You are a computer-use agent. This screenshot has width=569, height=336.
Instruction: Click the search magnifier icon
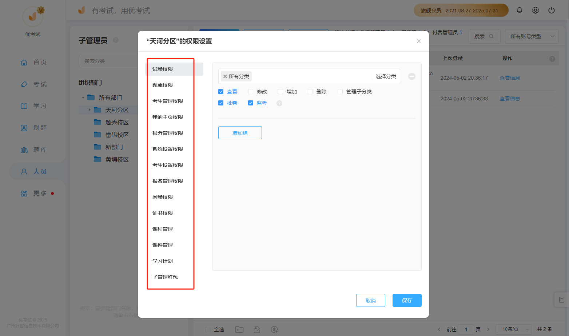492,36
